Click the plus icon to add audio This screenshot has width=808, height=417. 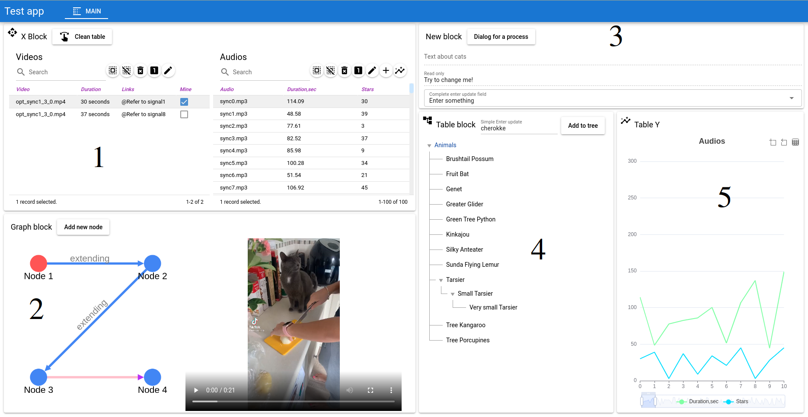386,70
